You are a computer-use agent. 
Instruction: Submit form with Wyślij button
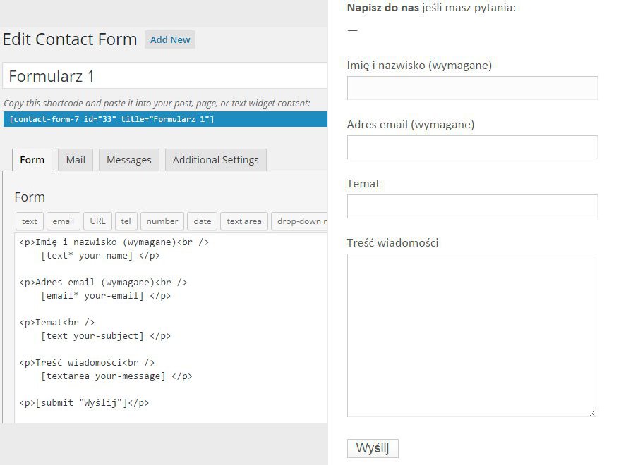tap(373, 448)
